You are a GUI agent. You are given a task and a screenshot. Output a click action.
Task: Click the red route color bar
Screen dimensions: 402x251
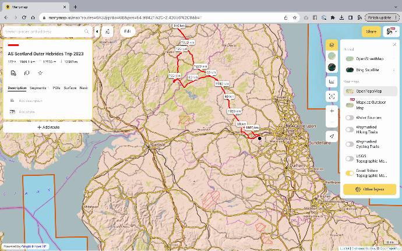[13, 45]
